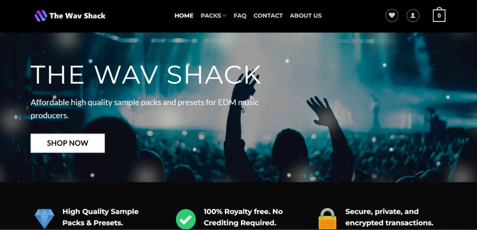Expand the Packs dropdown chevron
Screen dimensions: 477x230
224,16
